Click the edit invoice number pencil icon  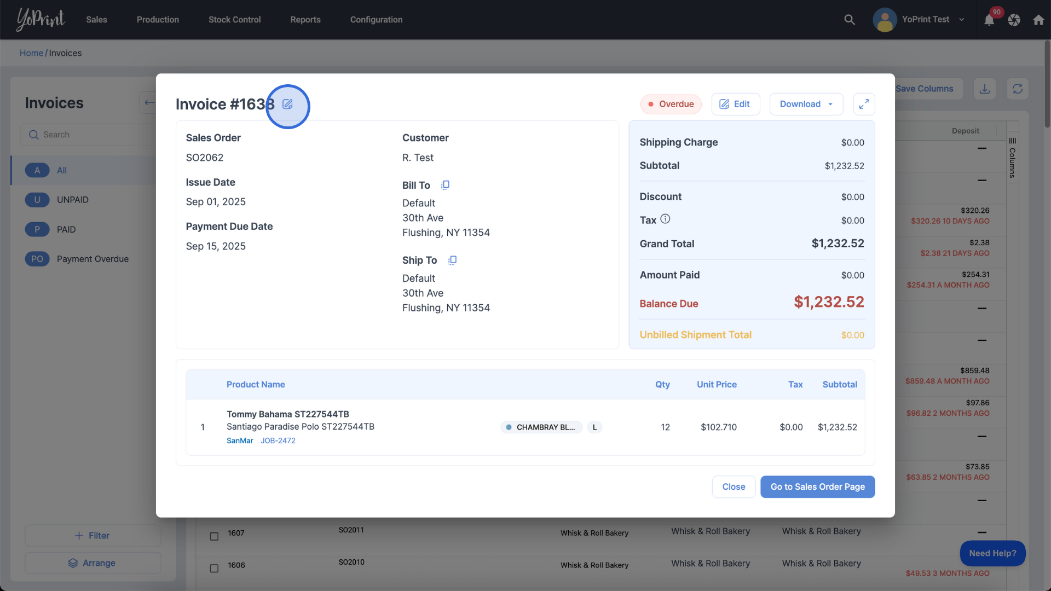coord(287,104)
